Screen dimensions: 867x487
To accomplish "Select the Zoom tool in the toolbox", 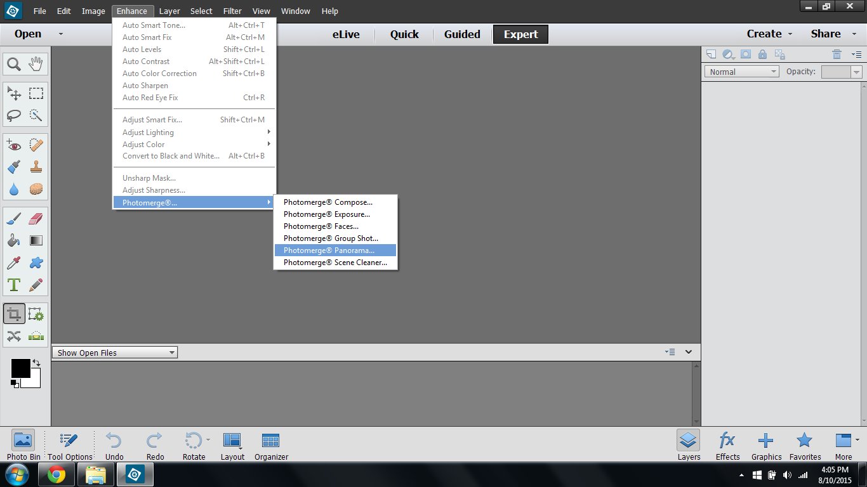I will click(x=14, y=64).
